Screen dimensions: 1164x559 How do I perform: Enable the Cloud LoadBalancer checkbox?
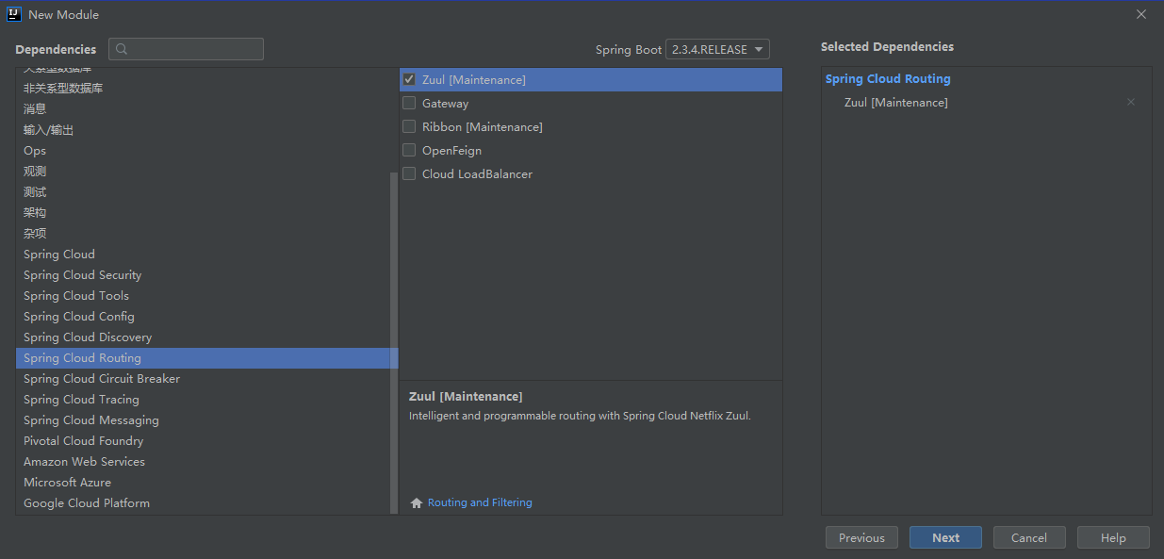coord(409,173)
